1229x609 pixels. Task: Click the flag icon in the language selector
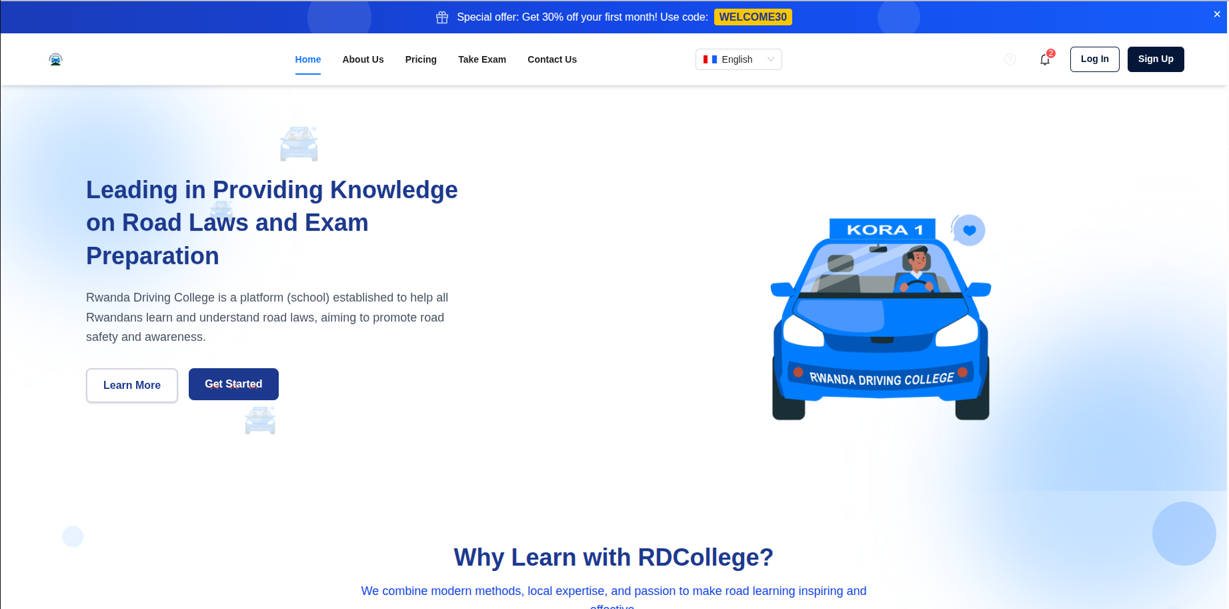click(710, 59)
